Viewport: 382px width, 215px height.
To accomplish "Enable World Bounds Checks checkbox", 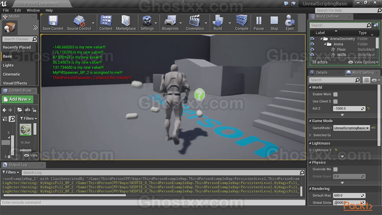I will pos(336,94).
